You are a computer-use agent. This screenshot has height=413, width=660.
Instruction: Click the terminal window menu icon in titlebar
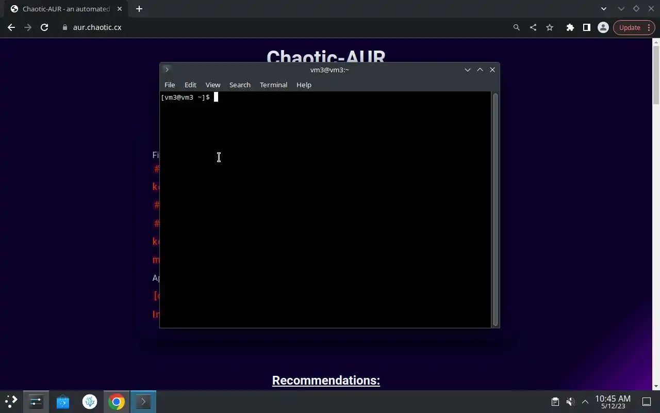(x=167, y=69)
